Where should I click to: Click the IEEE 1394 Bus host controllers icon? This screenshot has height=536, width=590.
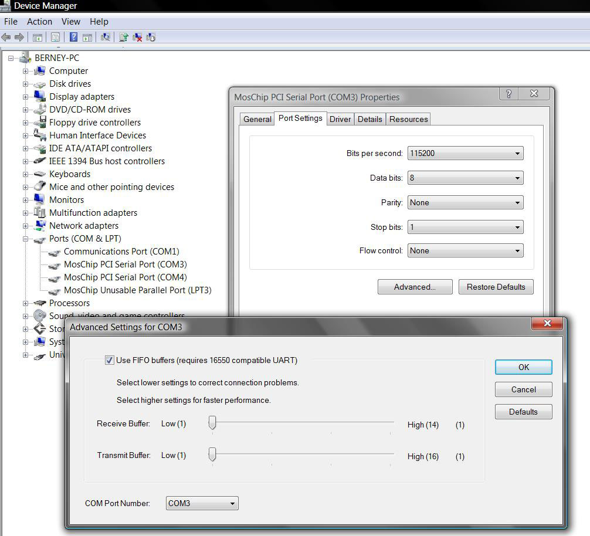point(39,161)
